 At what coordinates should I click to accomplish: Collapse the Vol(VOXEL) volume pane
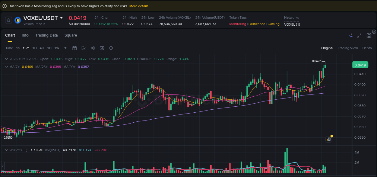point(7,150)
